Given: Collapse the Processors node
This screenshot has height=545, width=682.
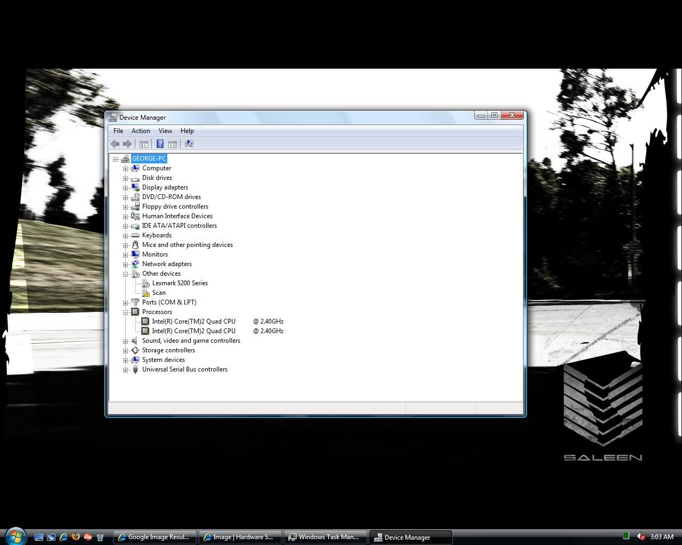Looking at the screenshot, I should click(126, 312).
